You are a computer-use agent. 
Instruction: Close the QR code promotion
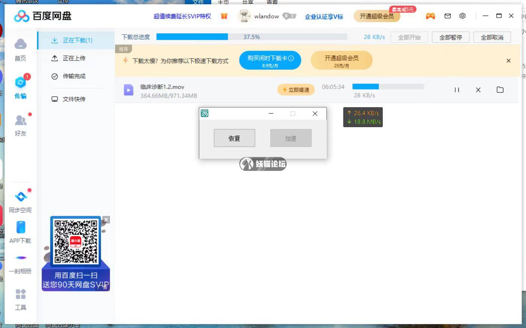(x=106, y=220)
